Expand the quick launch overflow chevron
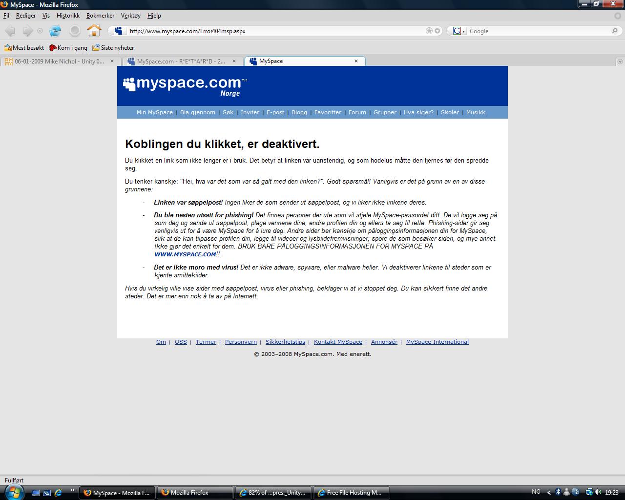Screen dimensions: 625x500 pos(73,490)
